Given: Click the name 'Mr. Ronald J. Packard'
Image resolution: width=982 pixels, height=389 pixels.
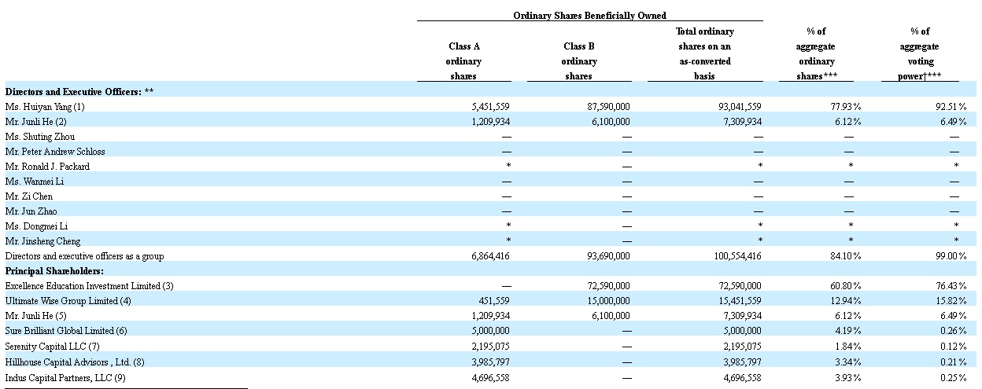Looking at the screenshot, I should tap(47, 167).
